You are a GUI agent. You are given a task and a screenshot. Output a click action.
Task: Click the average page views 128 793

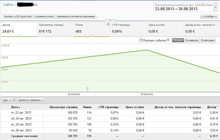72,136
